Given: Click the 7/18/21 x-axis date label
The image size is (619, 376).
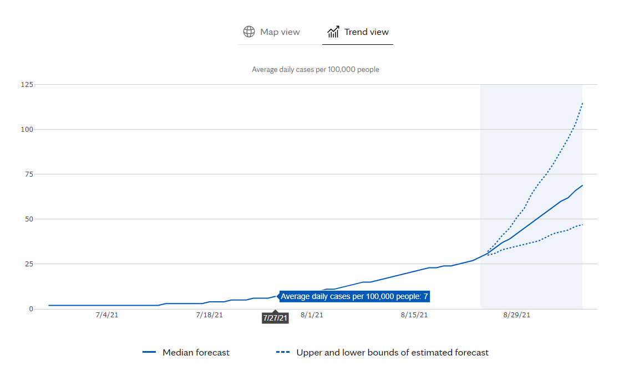Looking at the screenshot, I should 209,315.
